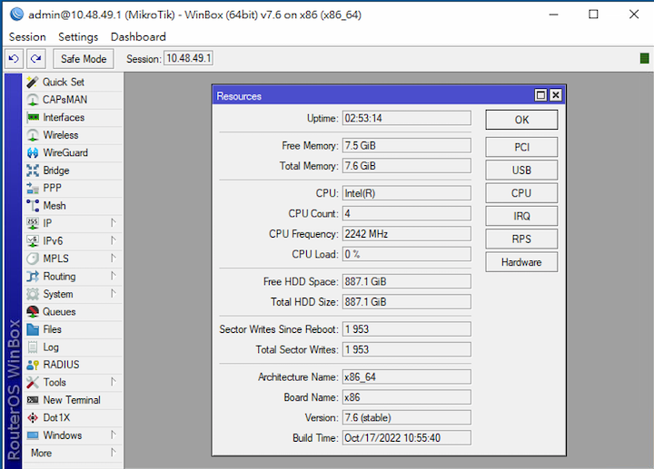Viewport: 654px width, 469px height.
Task: Click the Session address field 10.48.49.1
Action: tap(189, 58)
